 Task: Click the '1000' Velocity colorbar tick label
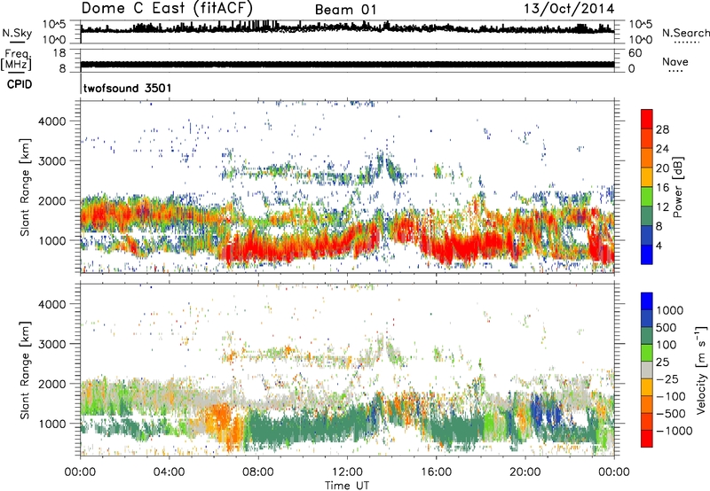click(x=670, y=310)
